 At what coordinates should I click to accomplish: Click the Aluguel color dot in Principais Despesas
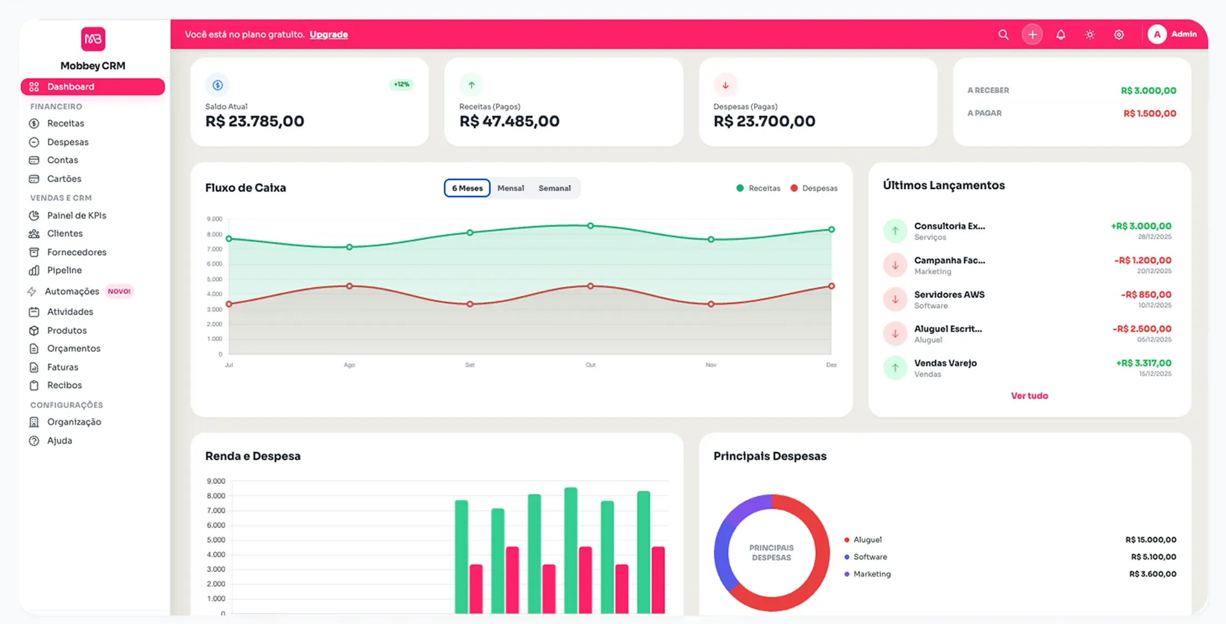pyautogui.click(x=846, y=539)
